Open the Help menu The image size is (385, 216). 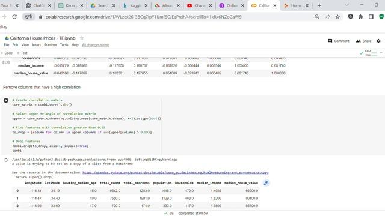pos(75,45)
